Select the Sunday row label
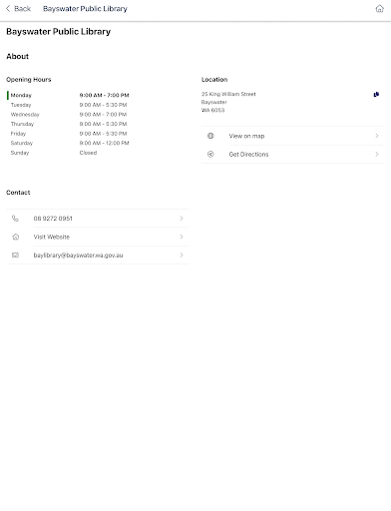 tap(20, 153)
